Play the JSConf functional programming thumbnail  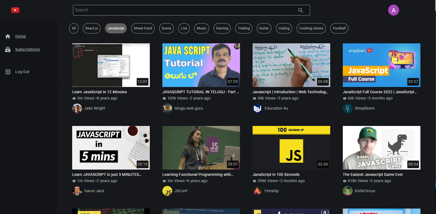click(201, 148)
